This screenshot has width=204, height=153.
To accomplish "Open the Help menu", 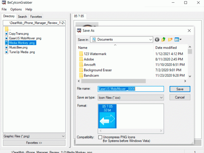I will click(29, 9).
